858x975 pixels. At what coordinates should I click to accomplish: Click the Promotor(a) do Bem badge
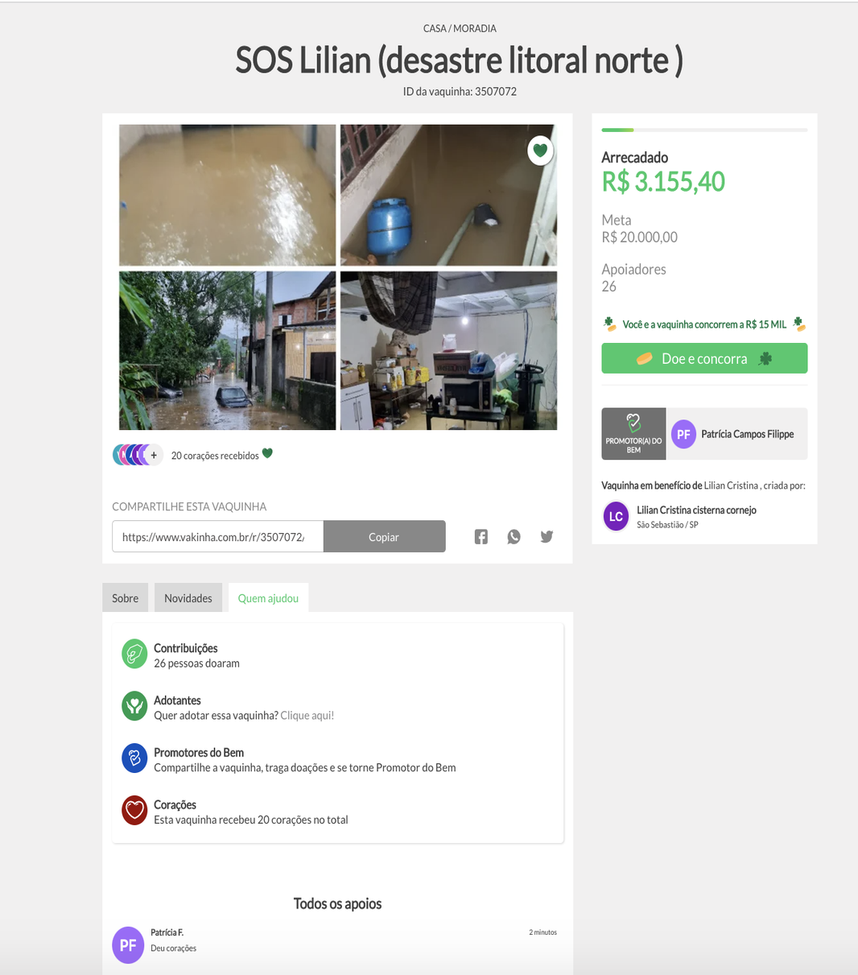633,434
